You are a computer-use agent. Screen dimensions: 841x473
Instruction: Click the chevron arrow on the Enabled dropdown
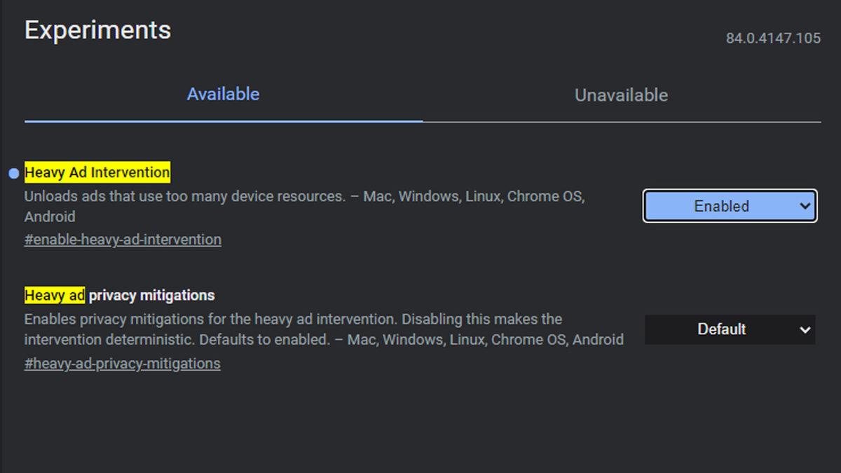(x=805, y=206)
